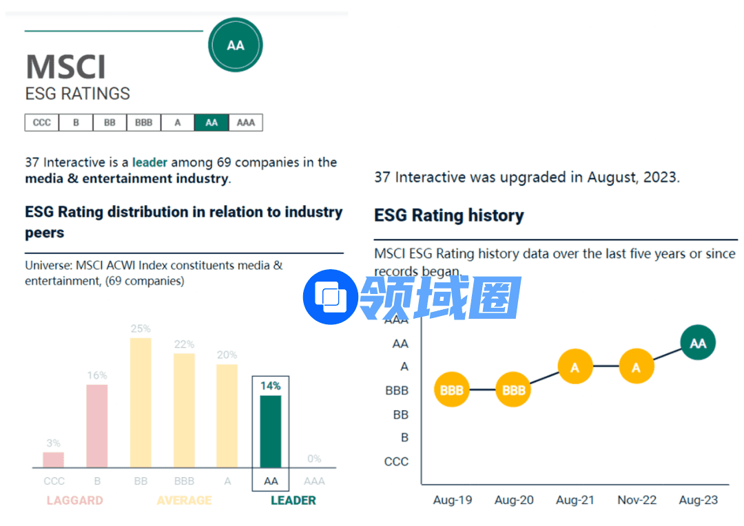The width and height of the screenshot is (744, 526).
Task: Click the LEADER category label
Action: 293,501
